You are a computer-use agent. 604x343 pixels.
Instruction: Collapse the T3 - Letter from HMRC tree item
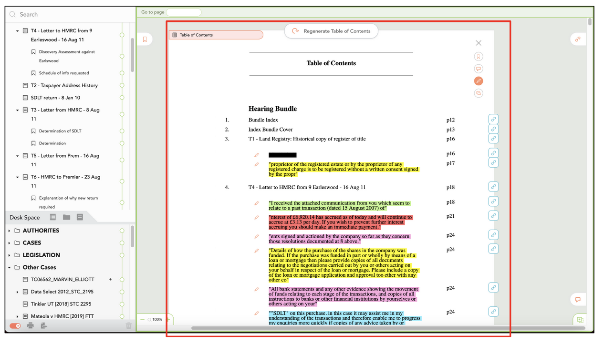(18, 110)
